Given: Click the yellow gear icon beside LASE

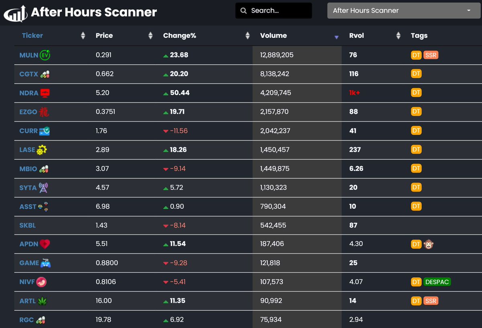Looking at the screenshot, I should (x=42, y=150).
